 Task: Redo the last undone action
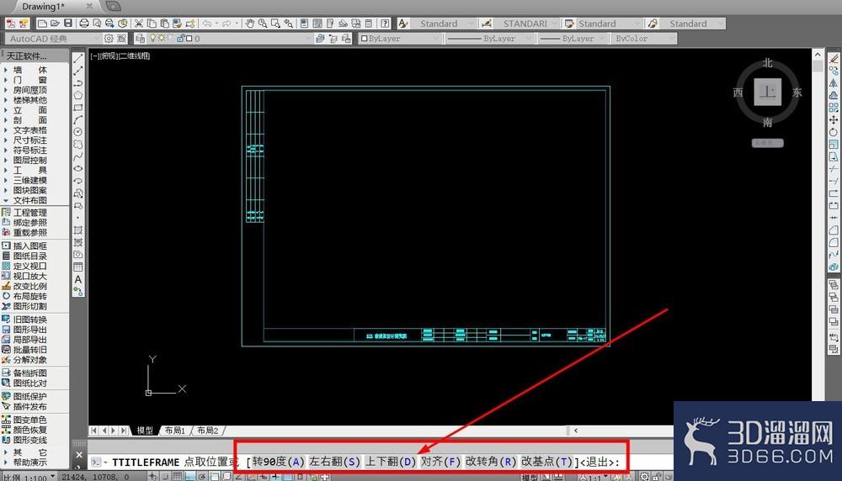click(x=226, y=24)
